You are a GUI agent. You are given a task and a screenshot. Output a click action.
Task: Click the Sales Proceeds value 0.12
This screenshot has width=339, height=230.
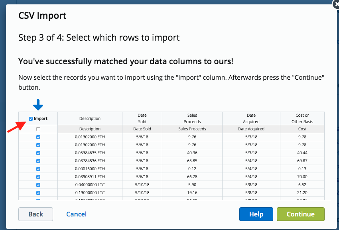tap(192, 169)
